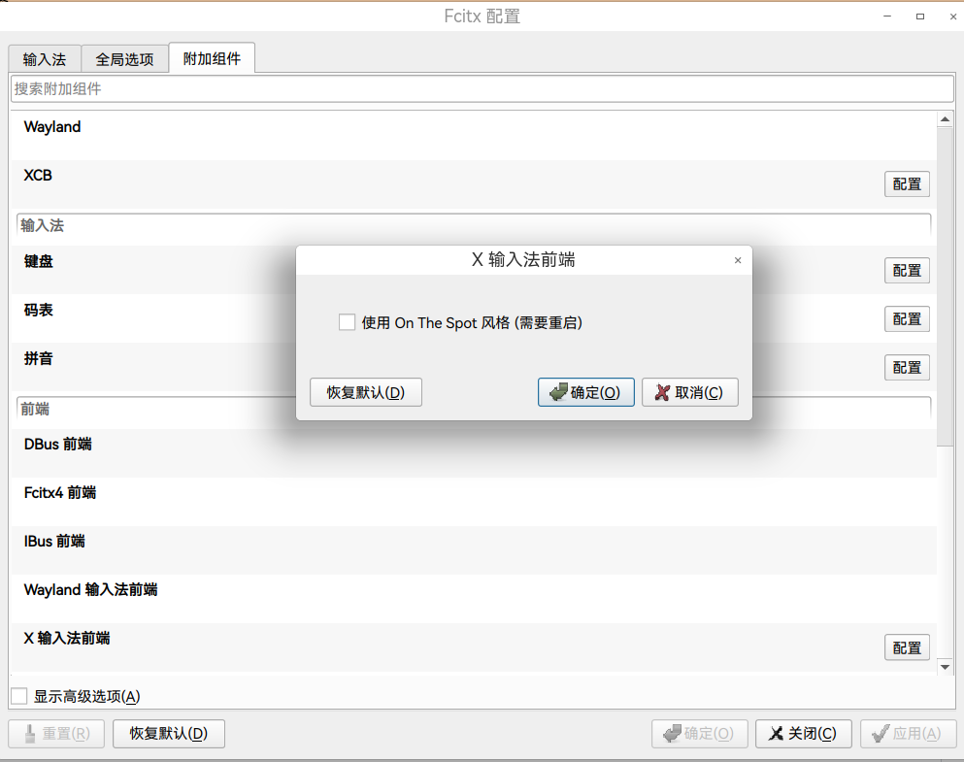Open 配置 for the 码表 addon
The image size is (964, 762).
click(907, 319)
